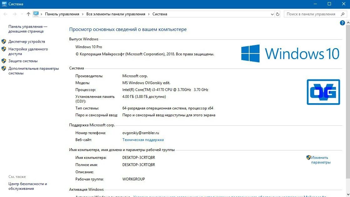Click shield icon beside 'Защита системы'

pos(4,61)
